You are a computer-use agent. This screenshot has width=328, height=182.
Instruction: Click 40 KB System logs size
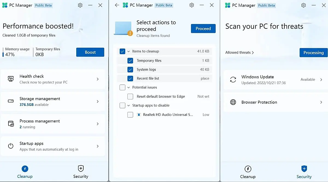tap(204, 70)
